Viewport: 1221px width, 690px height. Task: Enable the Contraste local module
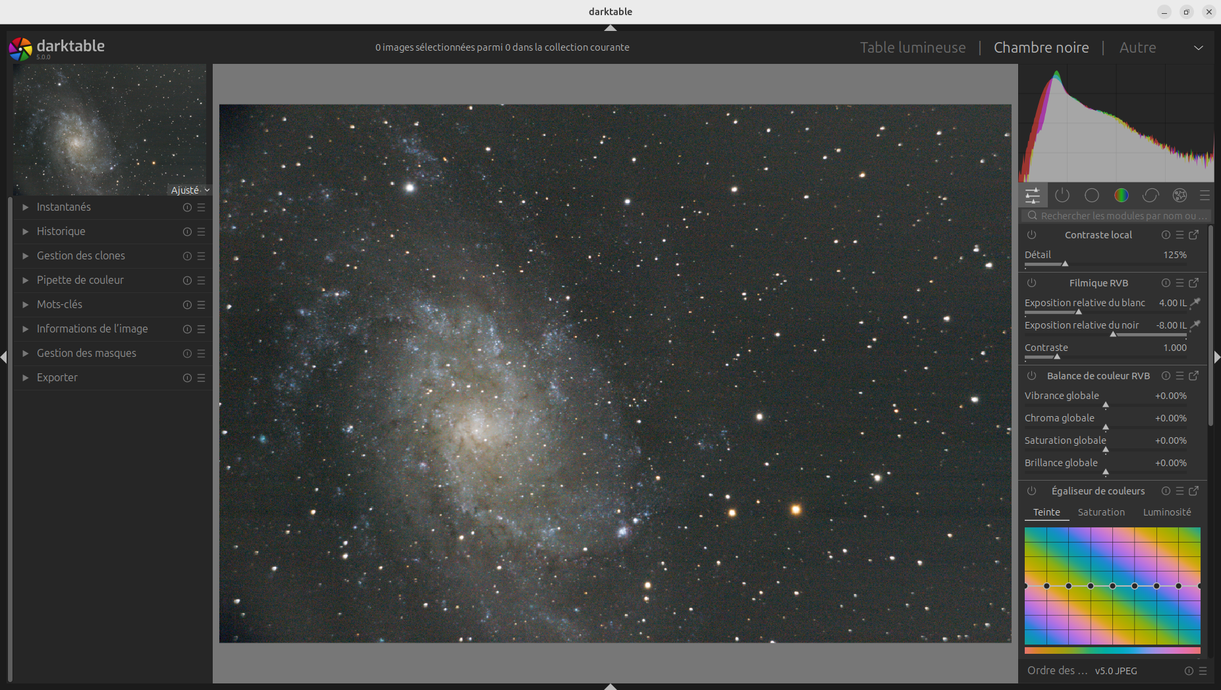[1032, 235]
